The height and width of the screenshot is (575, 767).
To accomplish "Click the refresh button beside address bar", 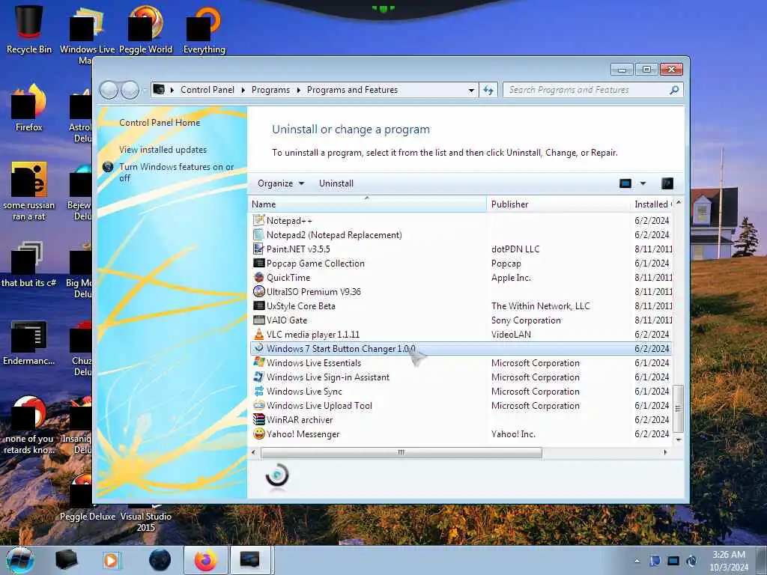I will (488, 90).
